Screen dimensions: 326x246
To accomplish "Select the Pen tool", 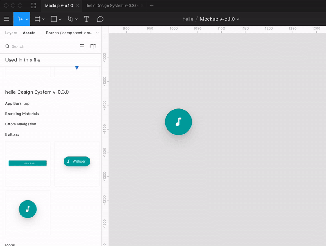I will pos(70,19).
